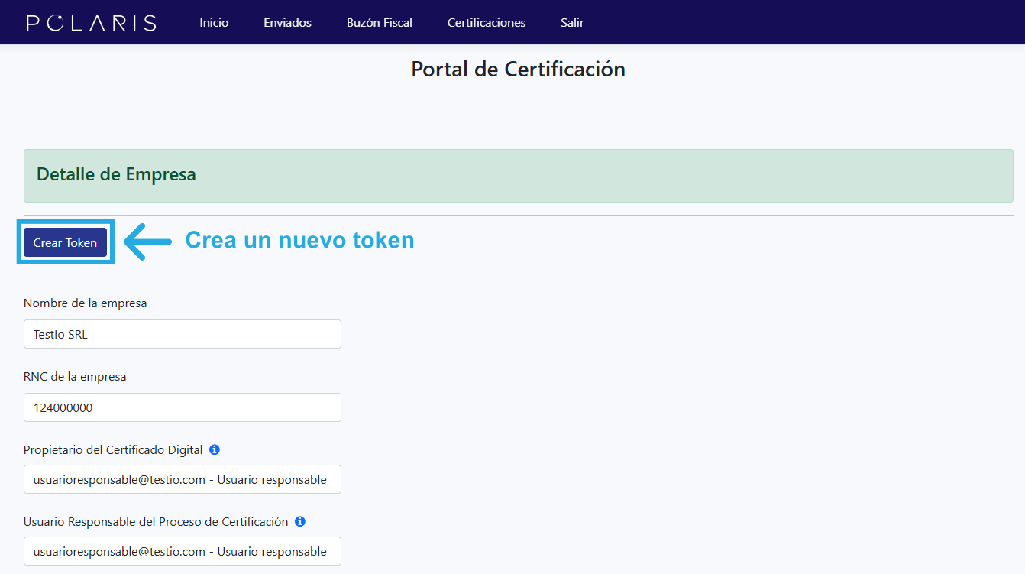
Task: Click the 'RNC de la empresa' label
Action: pos(75,377)
